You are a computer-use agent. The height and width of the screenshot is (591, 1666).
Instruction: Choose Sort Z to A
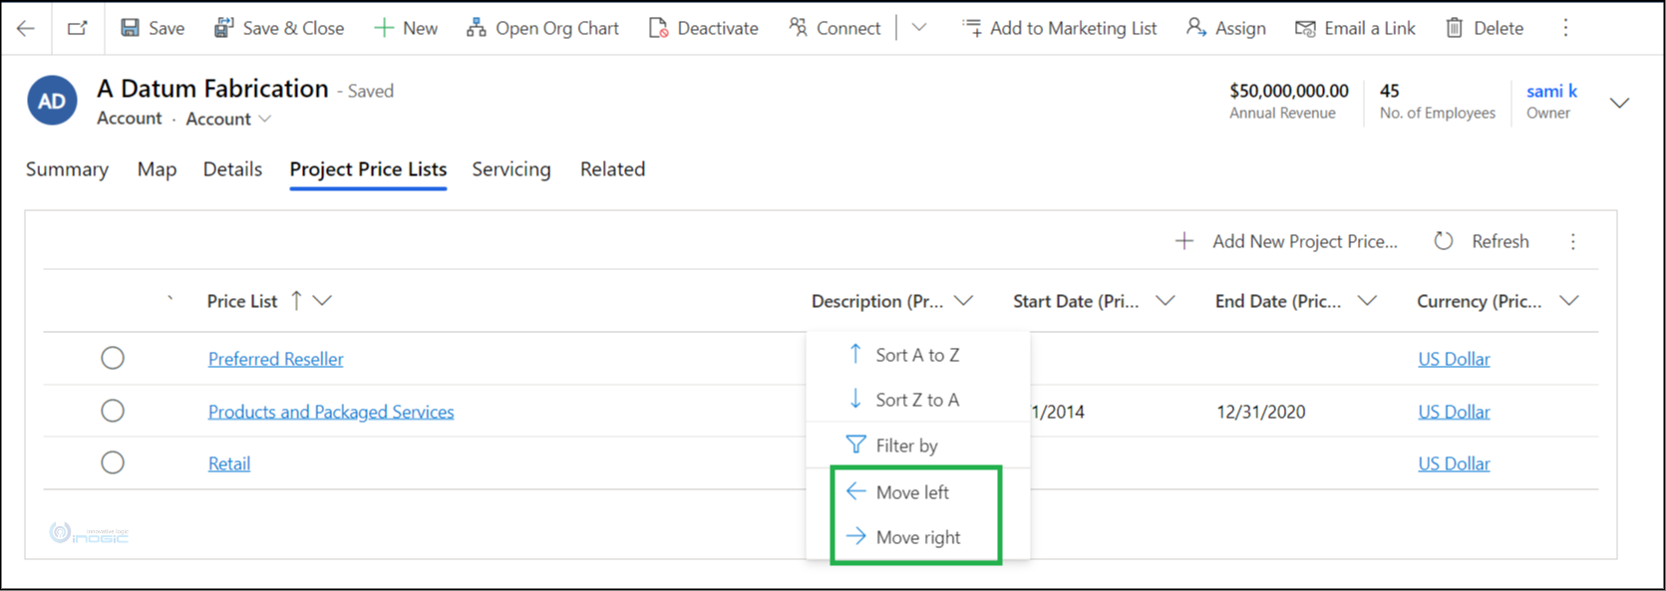(x=917, y=400)
